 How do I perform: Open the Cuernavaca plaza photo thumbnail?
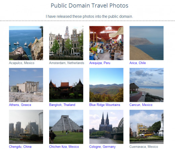tap(146, 127)
